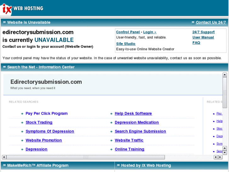Open the 24/7 Support link

203,32
